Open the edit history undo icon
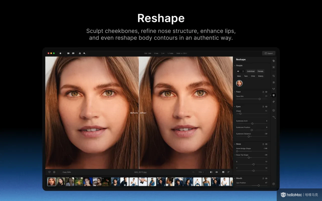 (x=274, y=117)
